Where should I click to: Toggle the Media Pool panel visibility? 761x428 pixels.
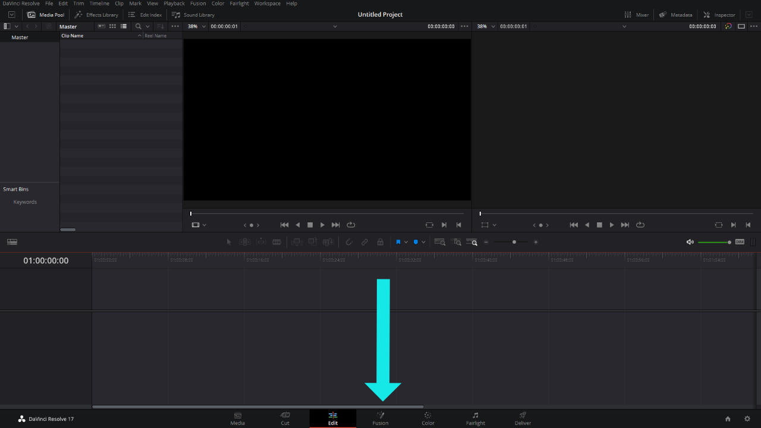pos(46,14)
